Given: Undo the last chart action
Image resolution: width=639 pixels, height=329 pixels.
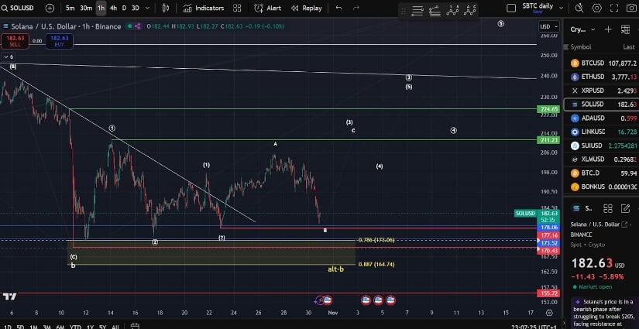Looking at the screenshot, I should click(338, 8).
